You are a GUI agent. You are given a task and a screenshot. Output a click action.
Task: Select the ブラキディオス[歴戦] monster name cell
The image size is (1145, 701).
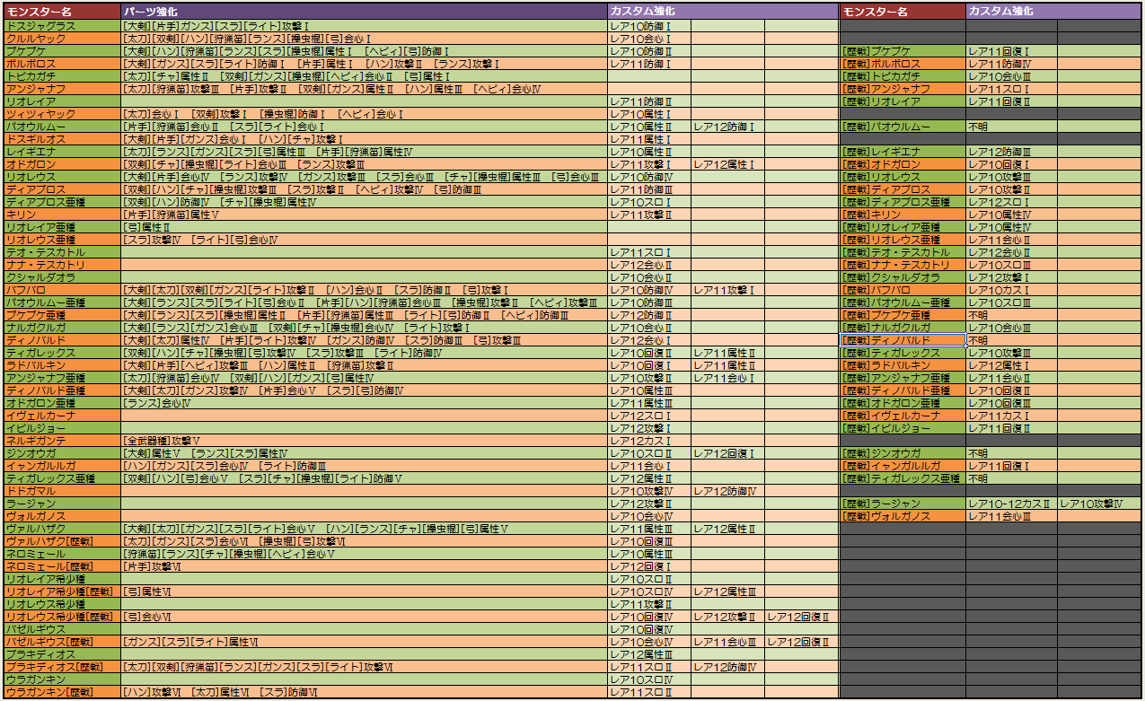(62, 667)
